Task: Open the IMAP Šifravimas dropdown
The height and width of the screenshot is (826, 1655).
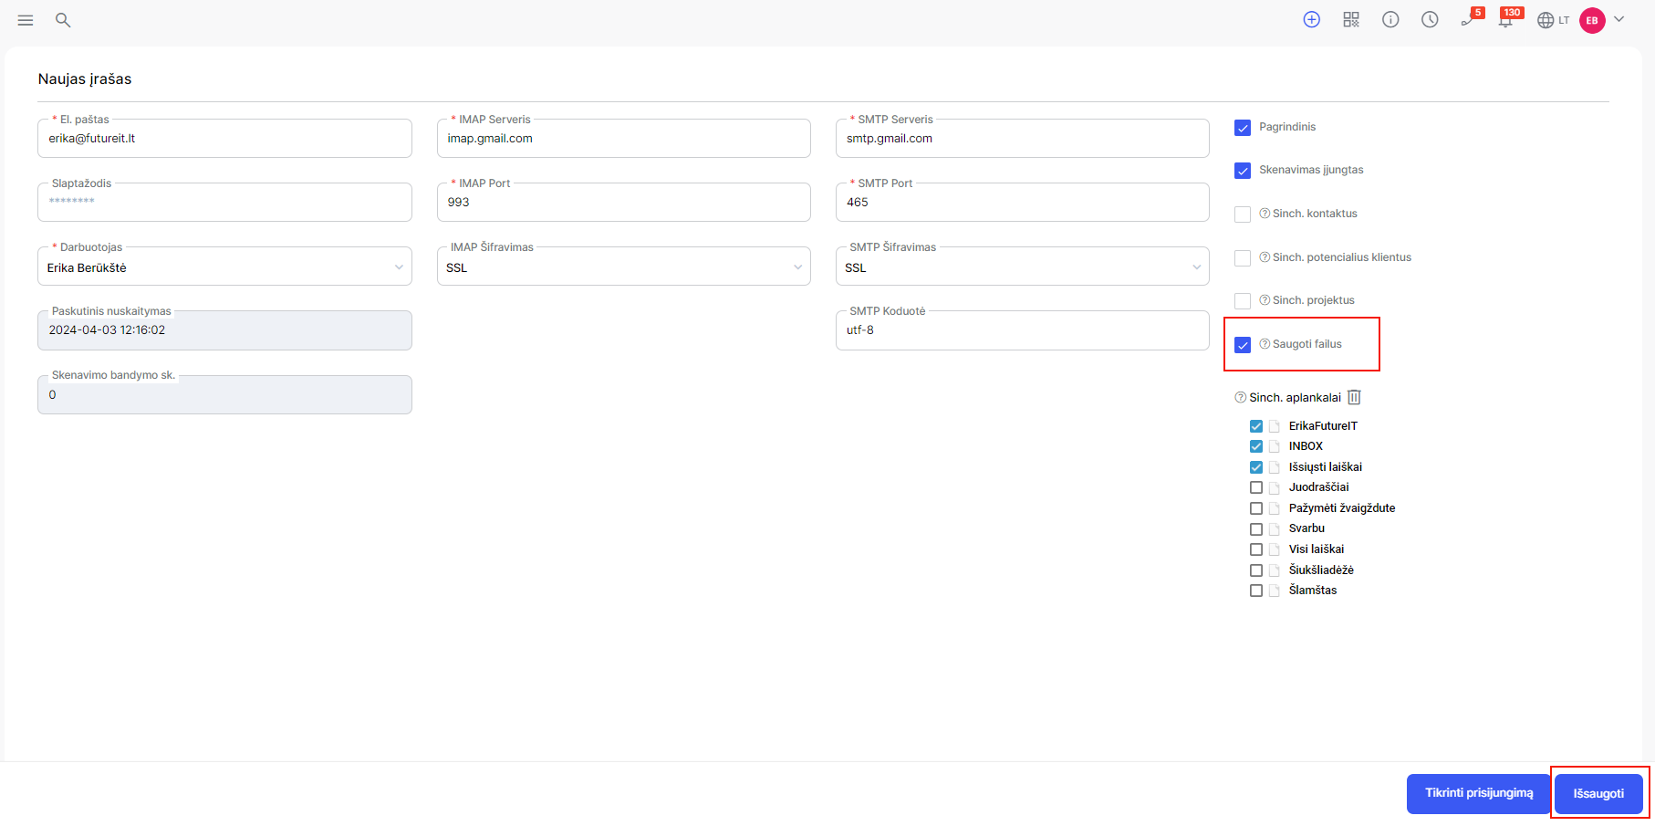Action: pos(623,267)
